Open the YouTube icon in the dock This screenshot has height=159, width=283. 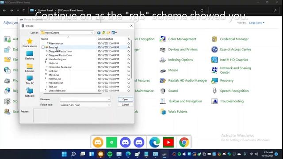coord(168,142)
